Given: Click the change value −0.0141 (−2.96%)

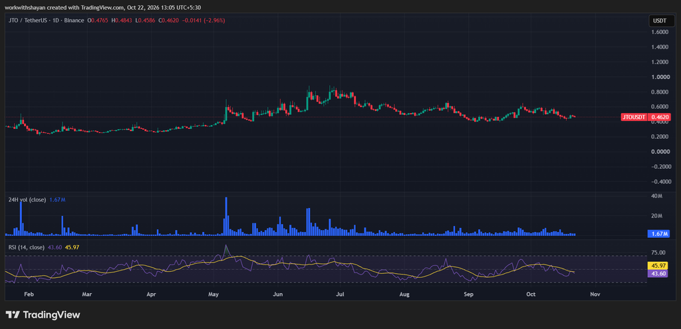Looking at the screenshot, I should point(204,21).
